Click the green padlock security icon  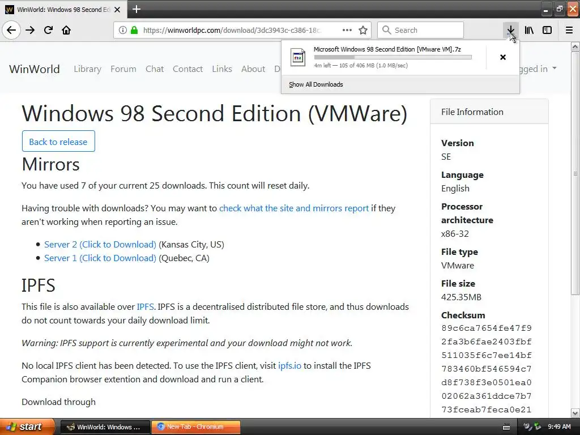134,30
